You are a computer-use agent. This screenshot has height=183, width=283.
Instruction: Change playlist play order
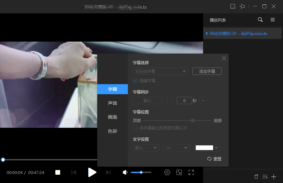click(x=265, y=177)
